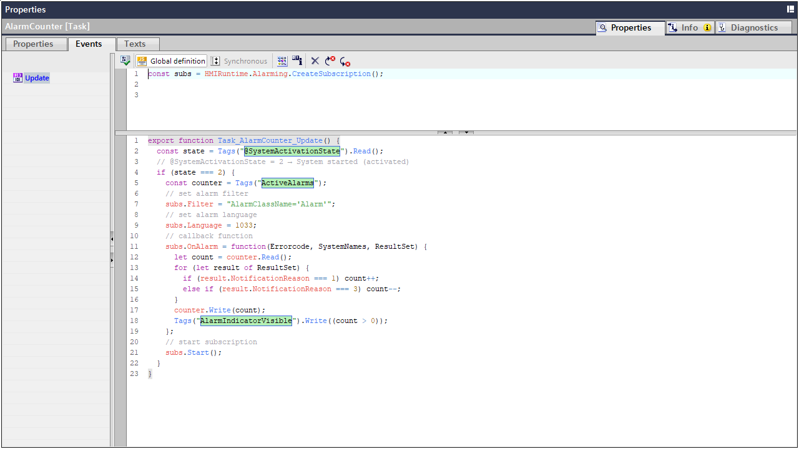Click the tag/object list icon in toolbar

283,61
